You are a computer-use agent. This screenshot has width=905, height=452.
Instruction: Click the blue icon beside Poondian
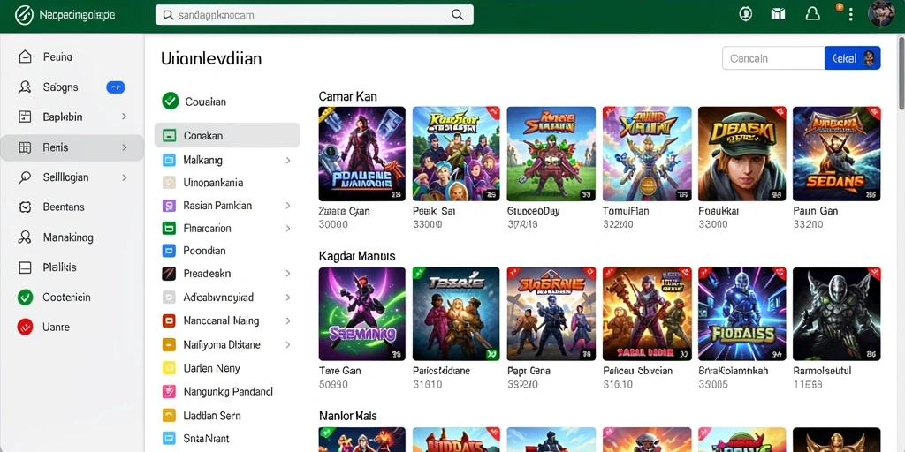click(169, 251)
